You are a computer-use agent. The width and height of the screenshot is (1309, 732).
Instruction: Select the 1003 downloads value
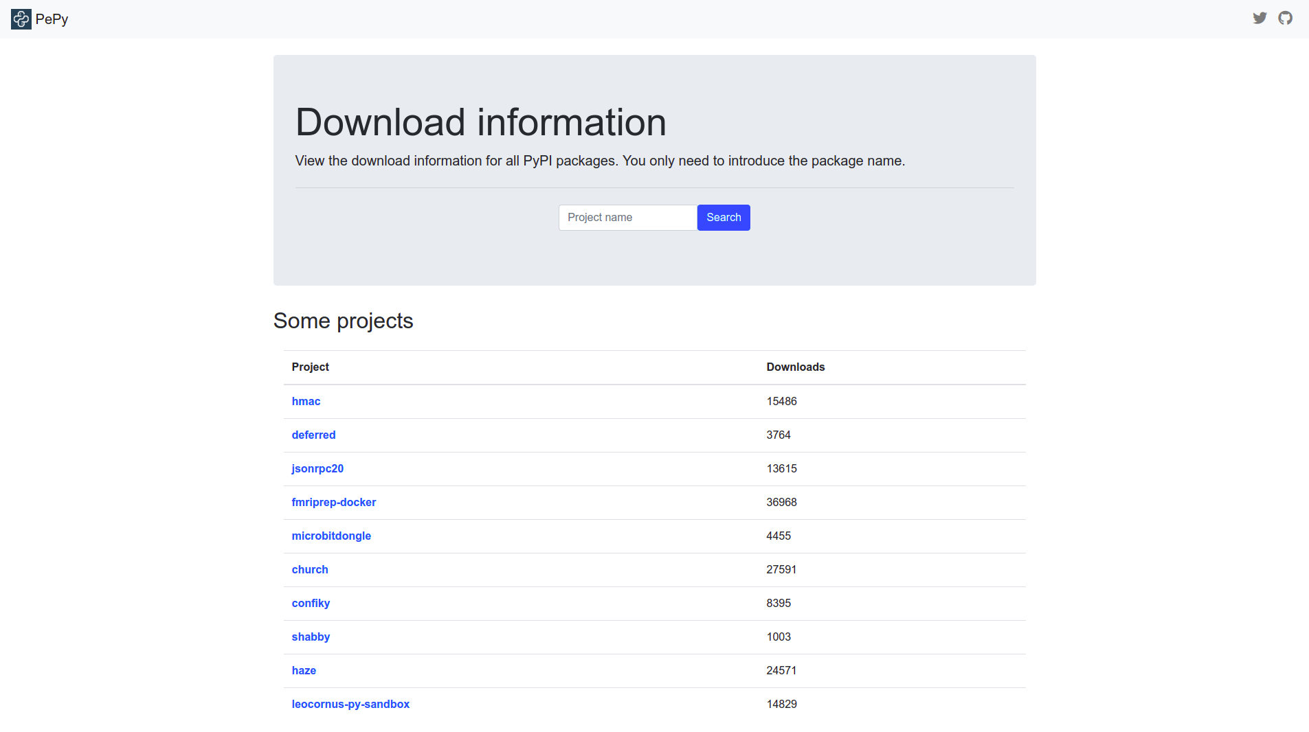pyautogui.click(x=779, y=637)
